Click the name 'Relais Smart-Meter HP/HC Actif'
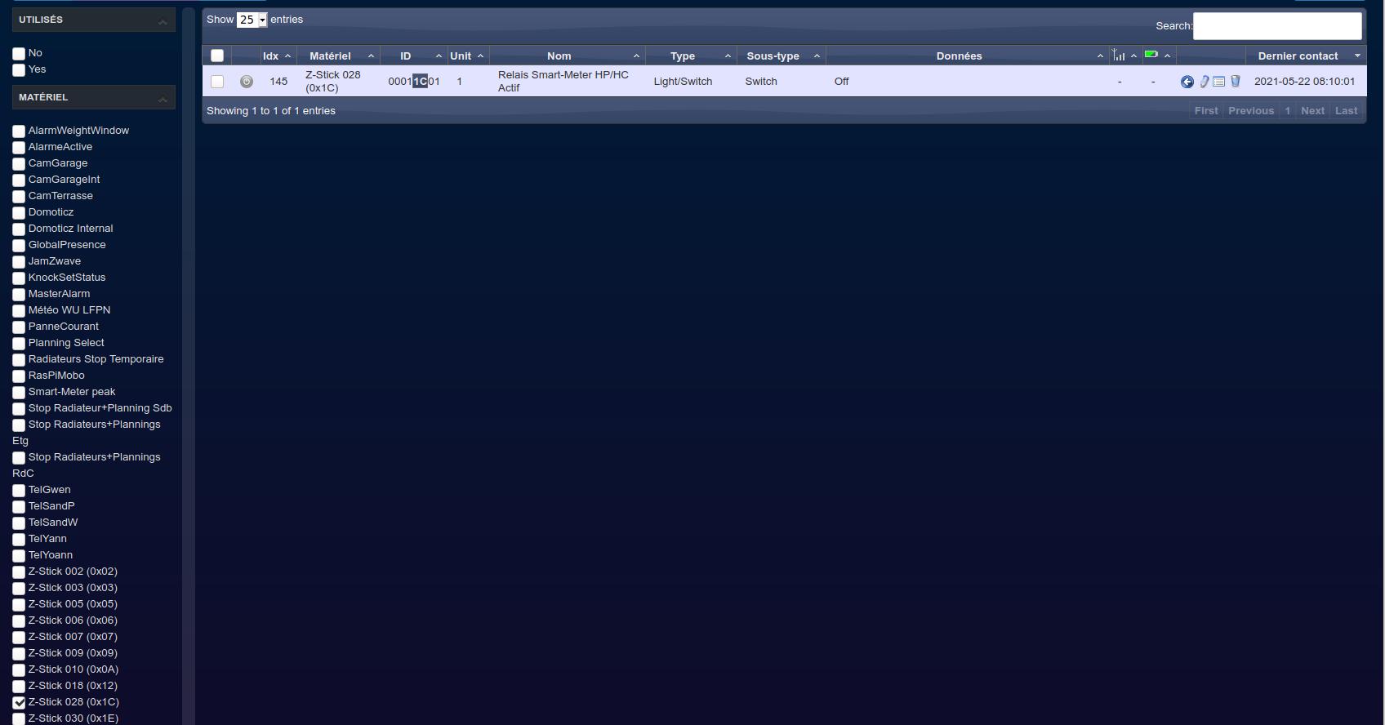The image size is (1385, 725). (x=563, y=82)
